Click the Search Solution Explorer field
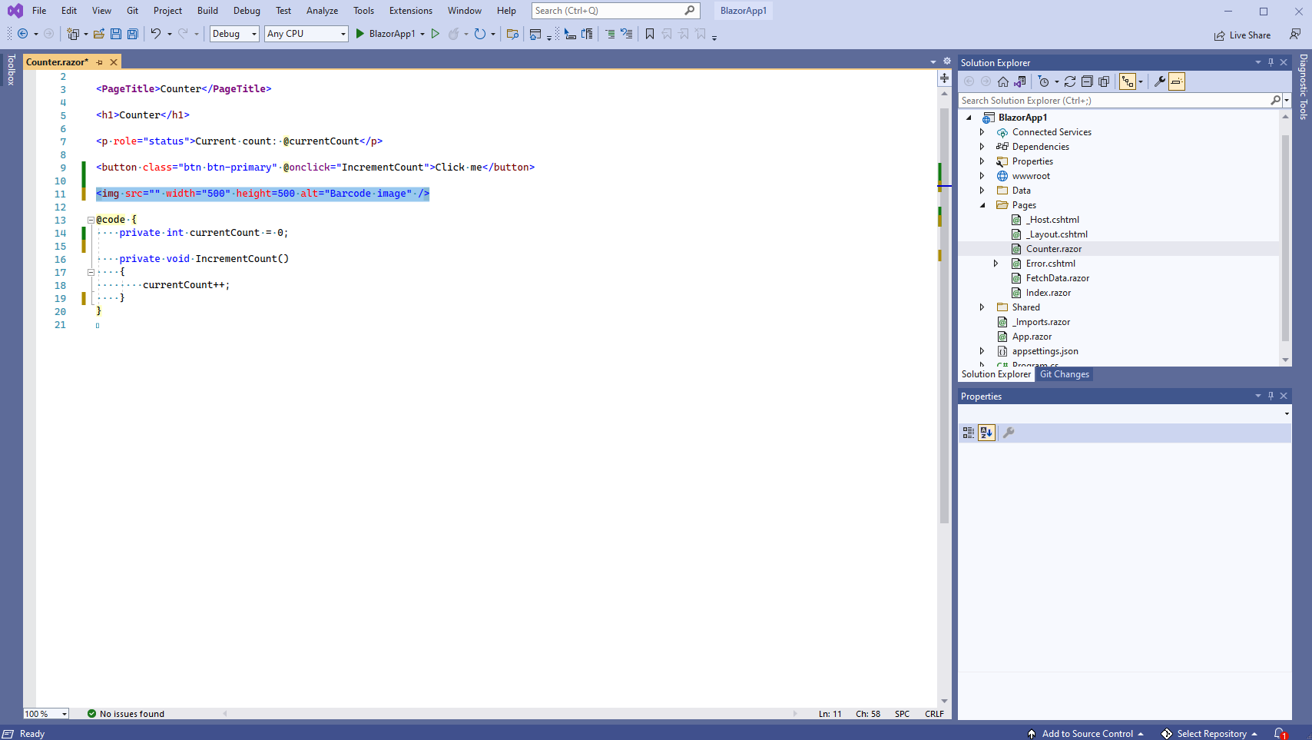 1114,101
